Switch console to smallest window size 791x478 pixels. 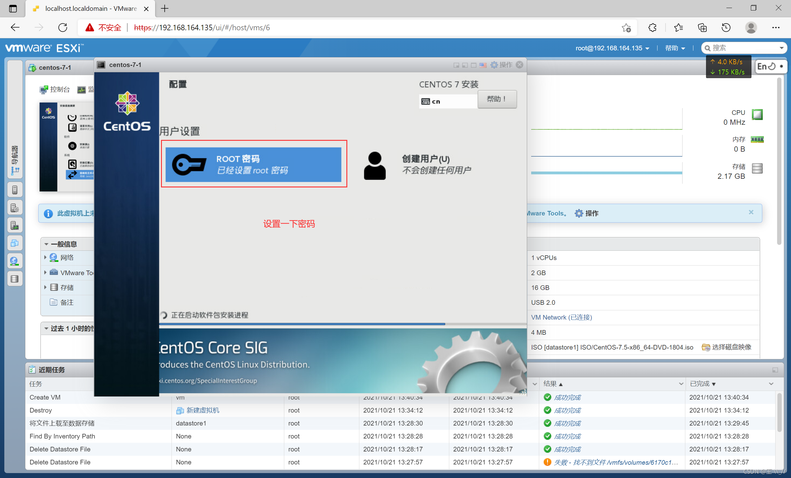point(456,65)
